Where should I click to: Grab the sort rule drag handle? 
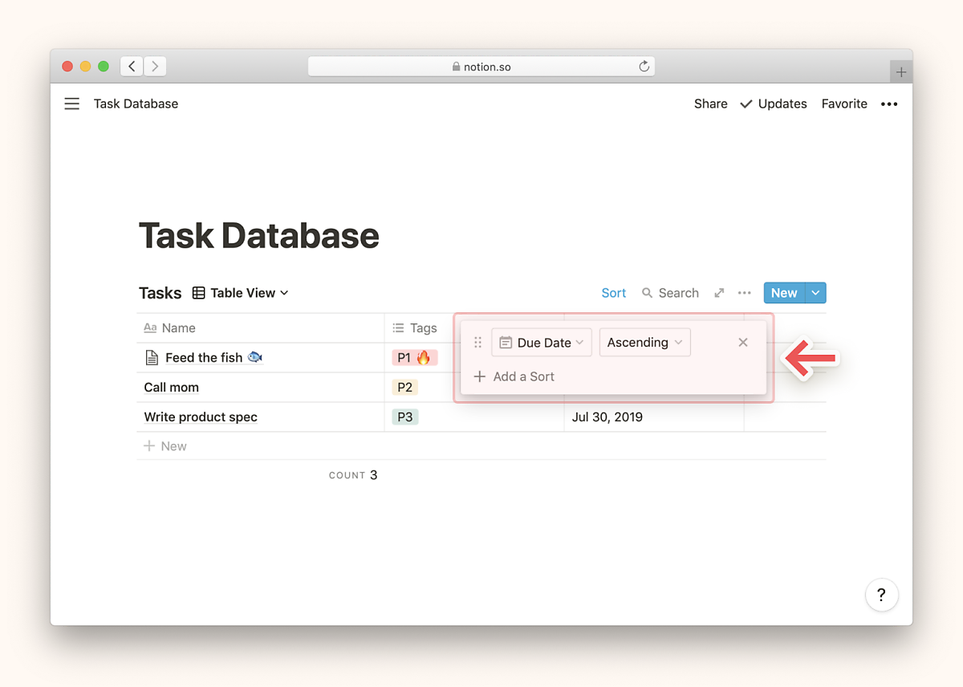[x=477, y=343]
